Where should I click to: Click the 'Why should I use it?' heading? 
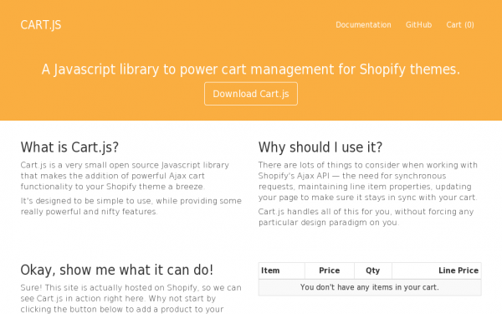click(320, 147)
